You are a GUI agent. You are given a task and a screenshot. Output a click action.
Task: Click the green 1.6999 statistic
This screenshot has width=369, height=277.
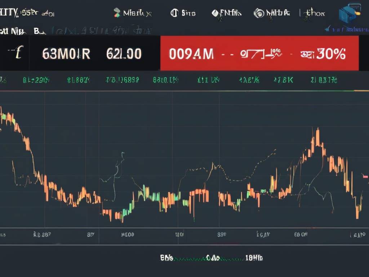tap(122, 80)
